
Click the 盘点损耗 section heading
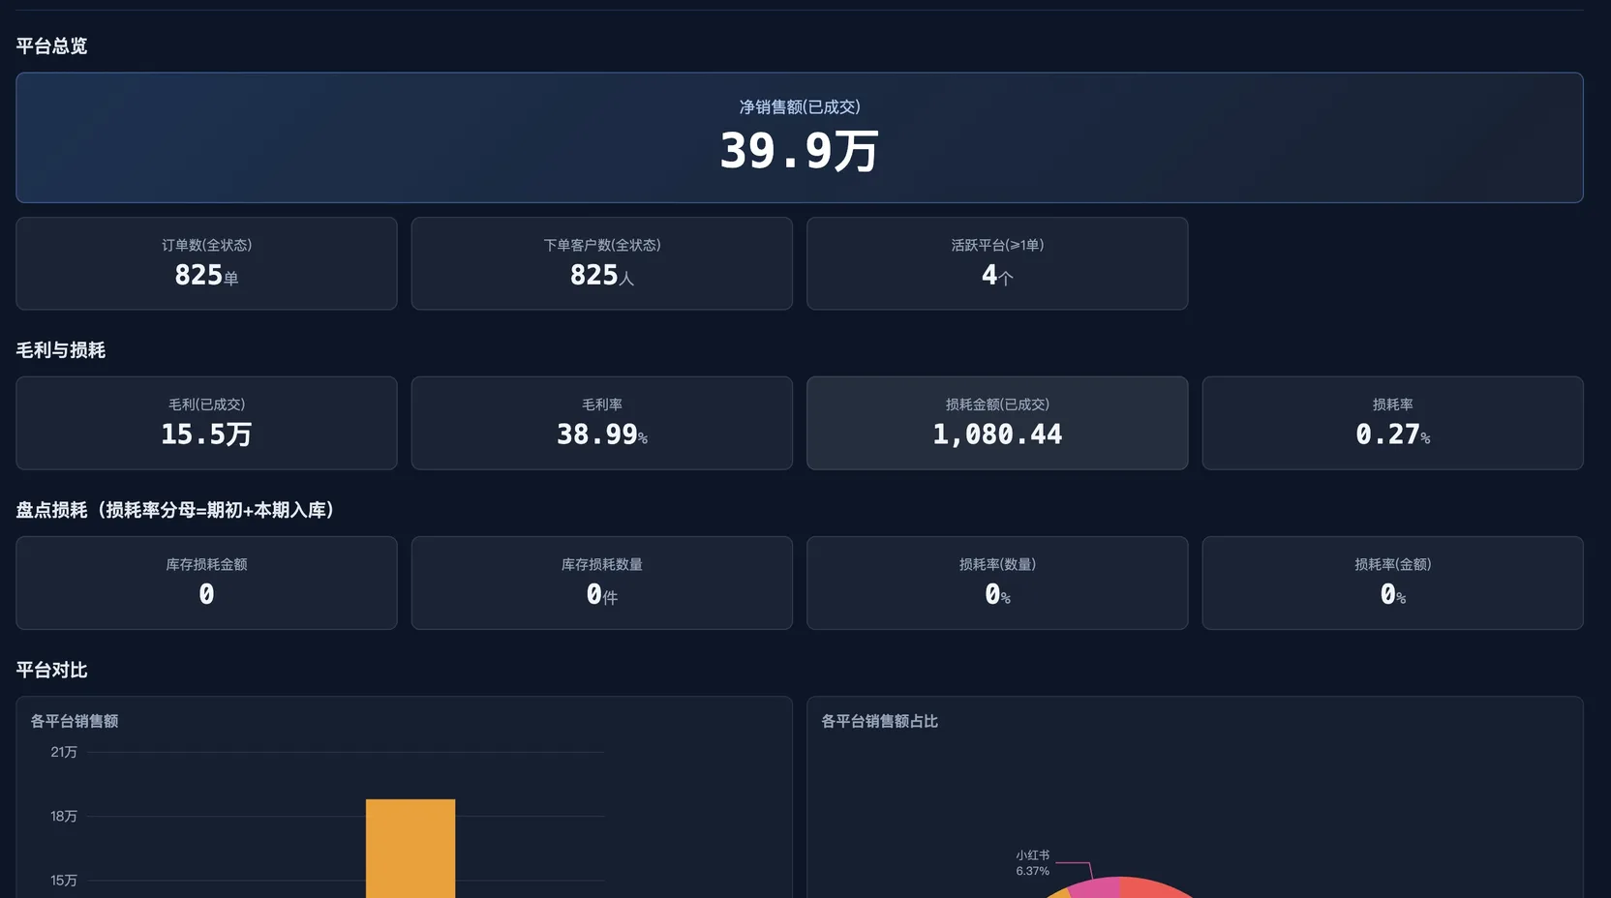coord(175,510)
